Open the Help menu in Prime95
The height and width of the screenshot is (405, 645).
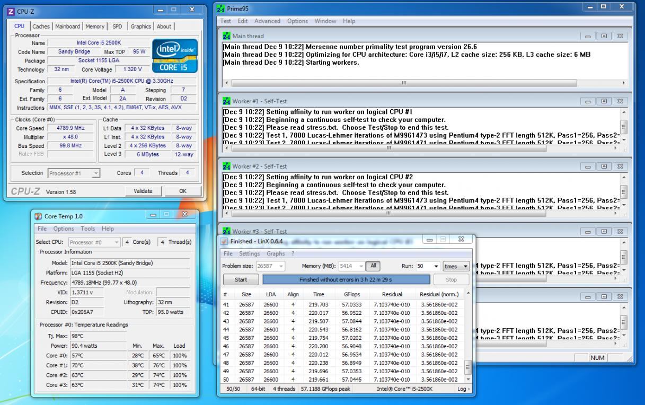(349, 21)
